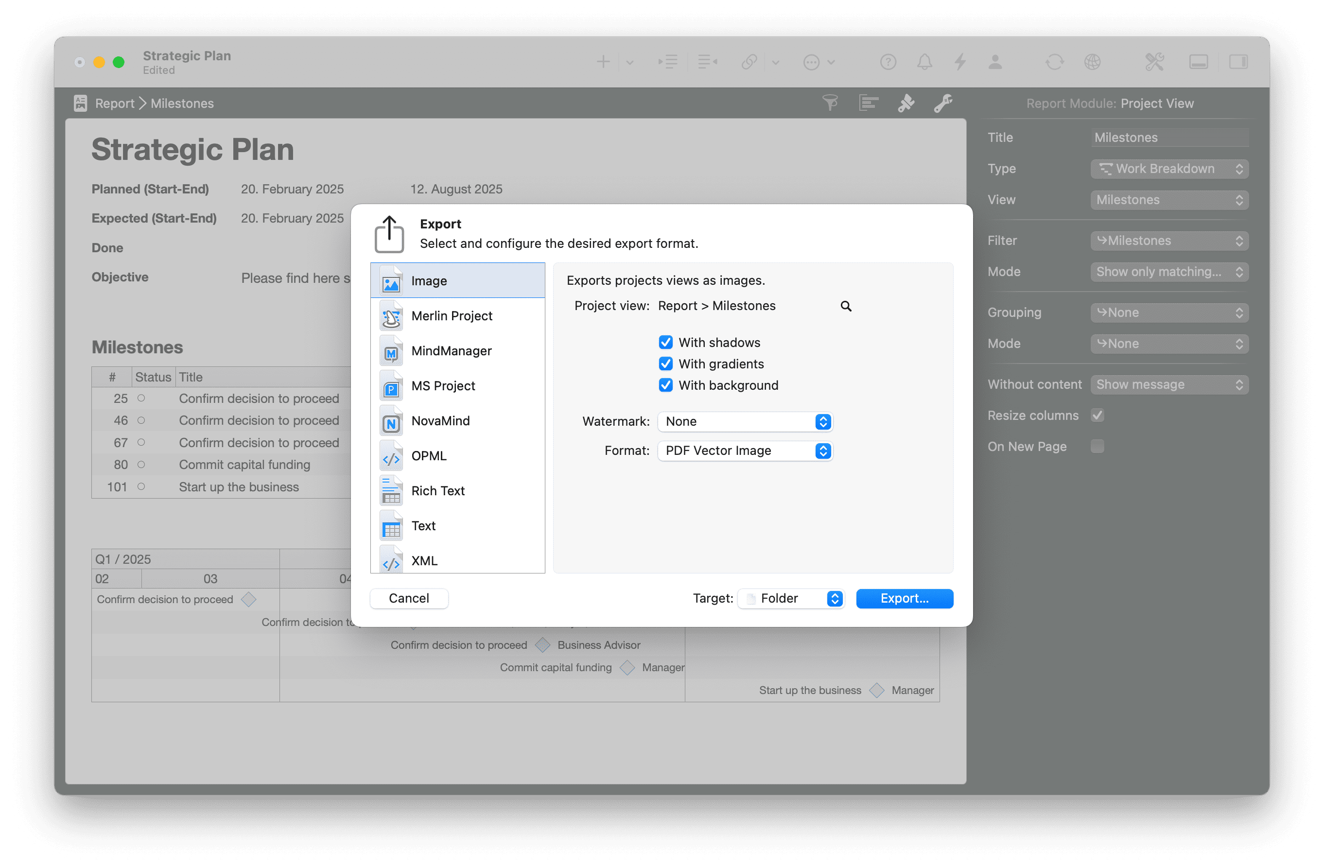Viewport: 1324px width, 867px height.
Task: Select the filter funnel icon in report toolbar
Action: coord(831,103)
